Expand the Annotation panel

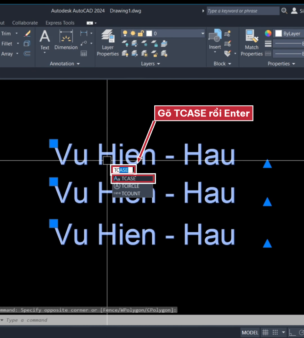[x=65, y=64]
